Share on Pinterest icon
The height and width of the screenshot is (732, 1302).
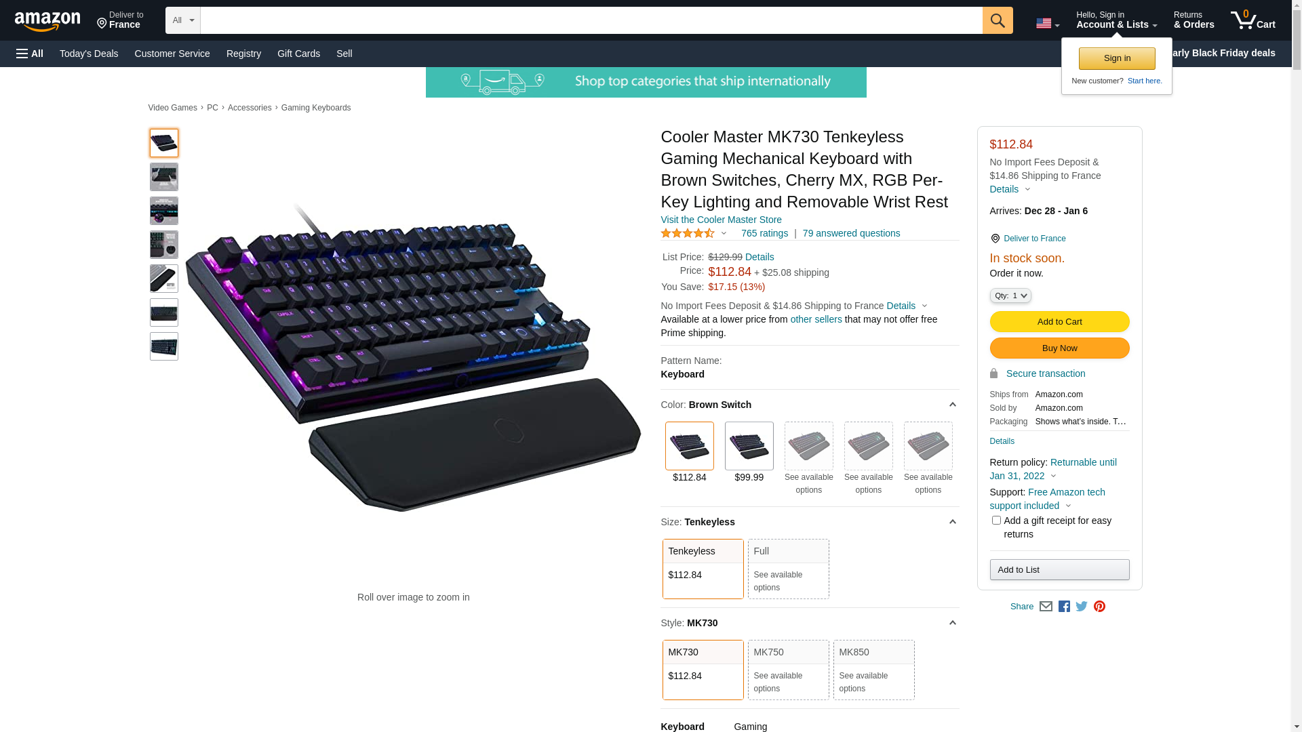tap(1099, 607)
